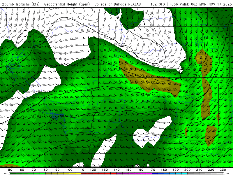Screen dimensions: 233x175
Task: Click the 180 label on the color scale
Action: tap(164, 170)
